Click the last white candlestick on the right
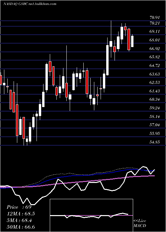166x232 pixels. coord(132,41)
